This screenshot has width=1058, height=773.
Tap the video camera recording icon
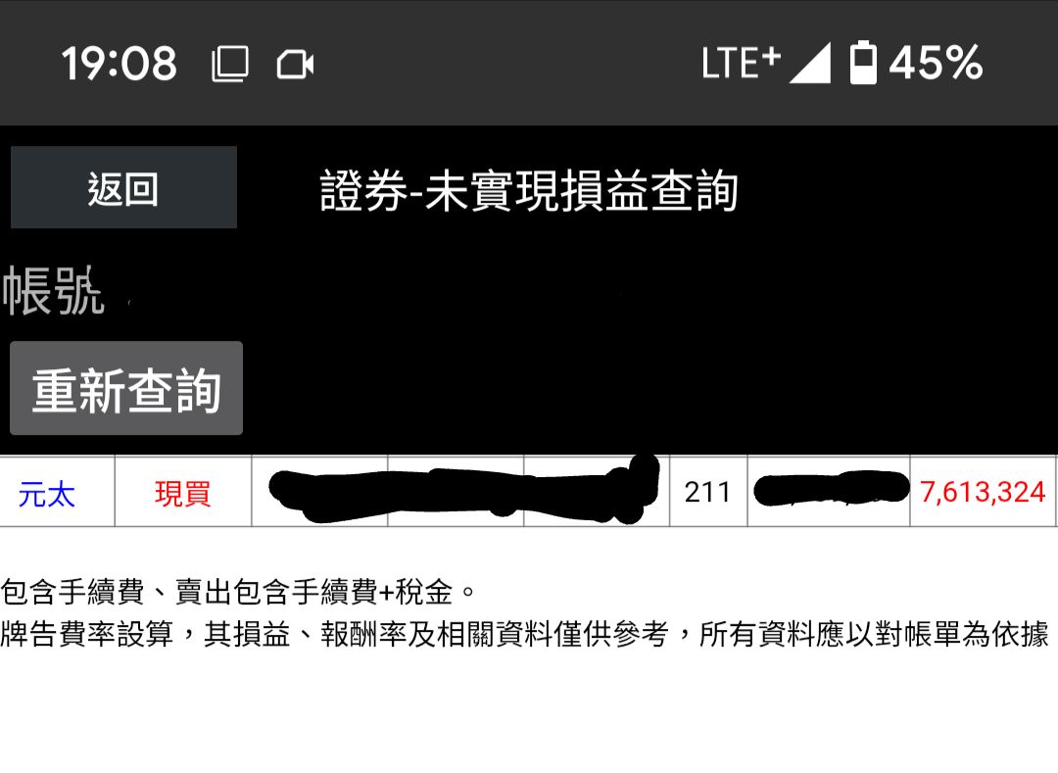[x=296, y=65]
